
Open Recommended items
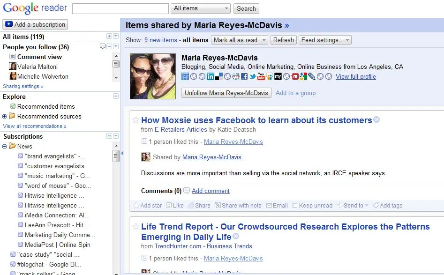46,106
